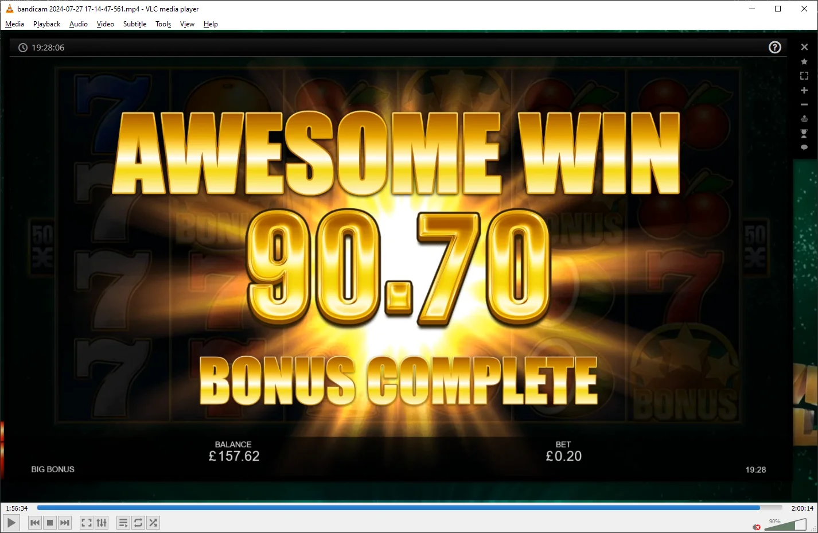Click the minus icon in game sidebar
This screenshot has height=533, width=818.
804,104
